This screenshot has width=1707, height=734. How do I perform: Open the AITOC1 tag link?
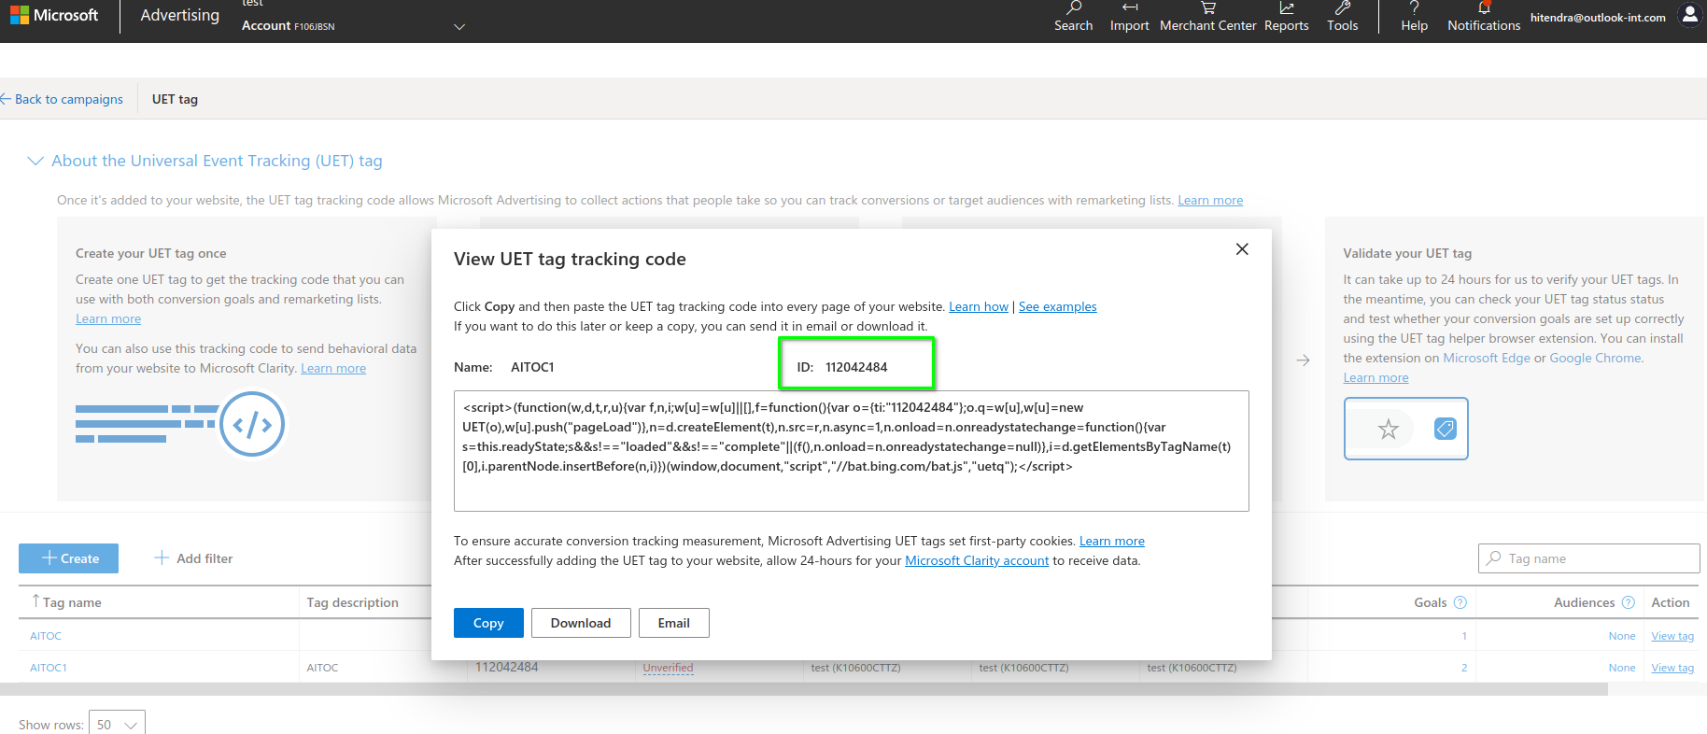point(49,668)
